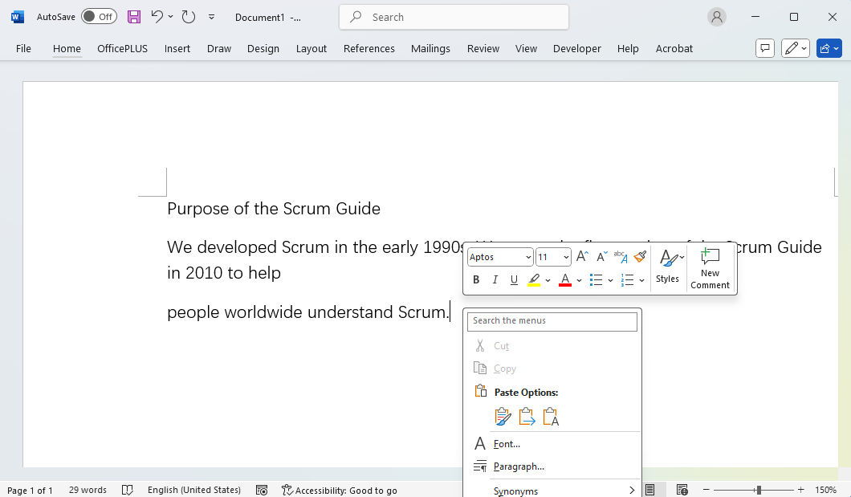Click the New Comment button

point(710,267)
